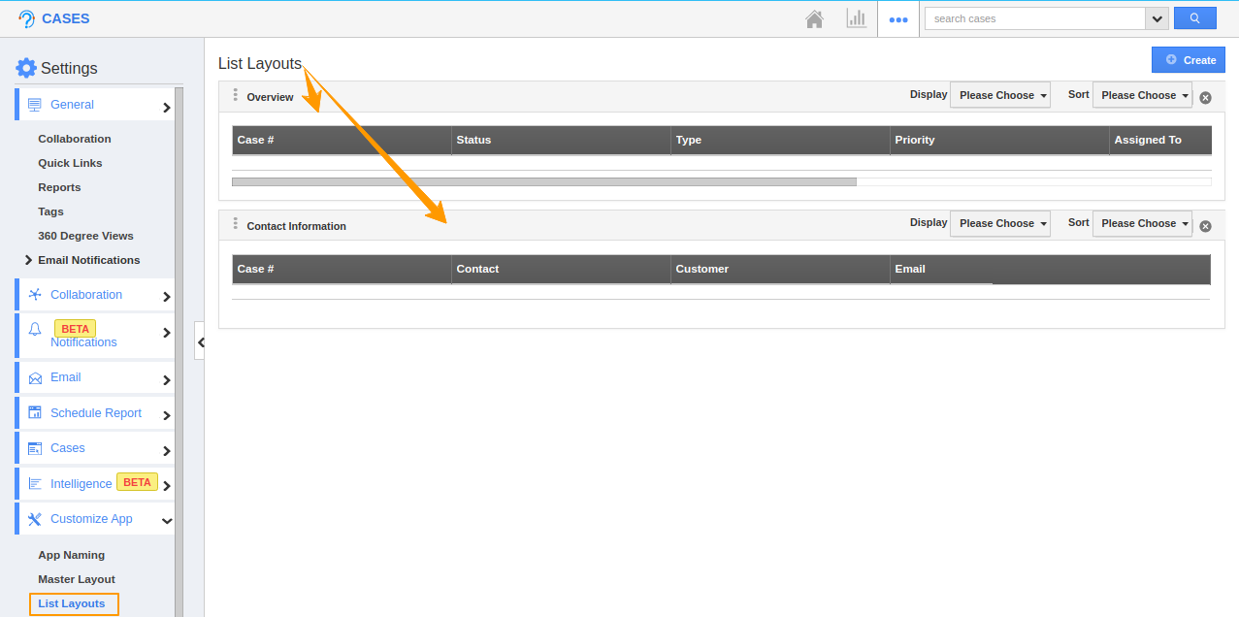Open the three-dot more menu icon

tap(898, 19)
